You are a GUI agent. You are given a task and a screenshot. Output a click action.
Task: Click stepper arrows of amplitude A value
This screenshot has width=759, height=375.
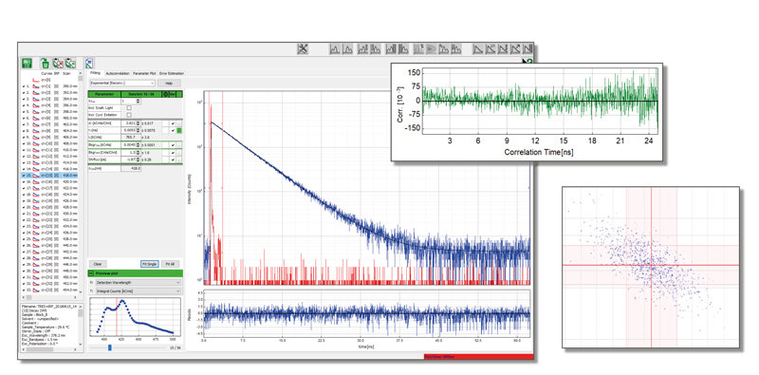pyautogui.click(x=138, y=123)
